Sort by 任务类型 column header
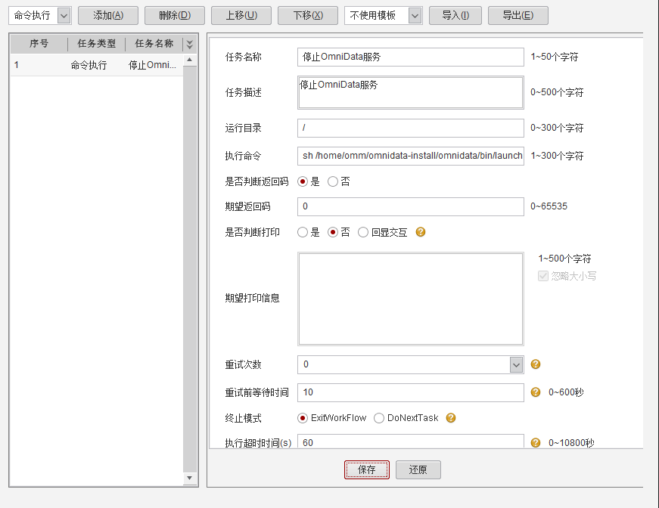 coord(97,44)
